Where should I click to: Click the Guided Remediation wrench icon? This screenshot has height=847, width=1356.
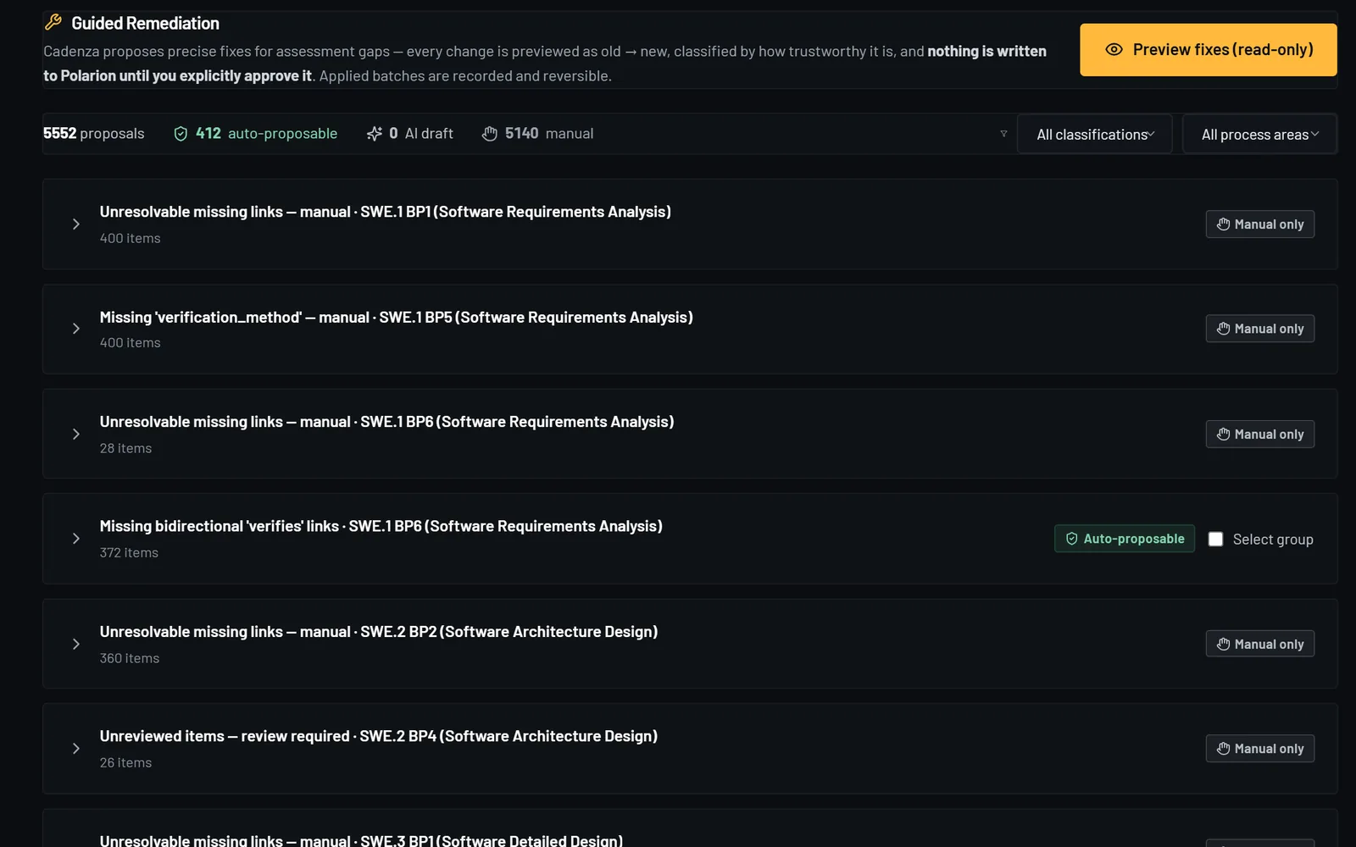tap(53, 22)
